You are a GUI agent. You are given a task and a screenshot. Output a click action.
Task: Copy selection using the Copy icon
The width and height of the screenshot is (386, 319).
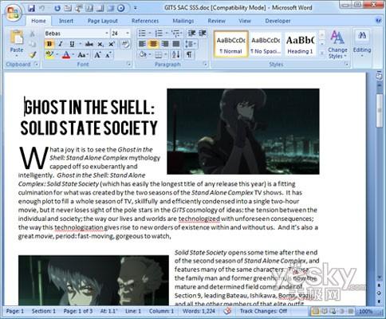(x=33, y=44)
